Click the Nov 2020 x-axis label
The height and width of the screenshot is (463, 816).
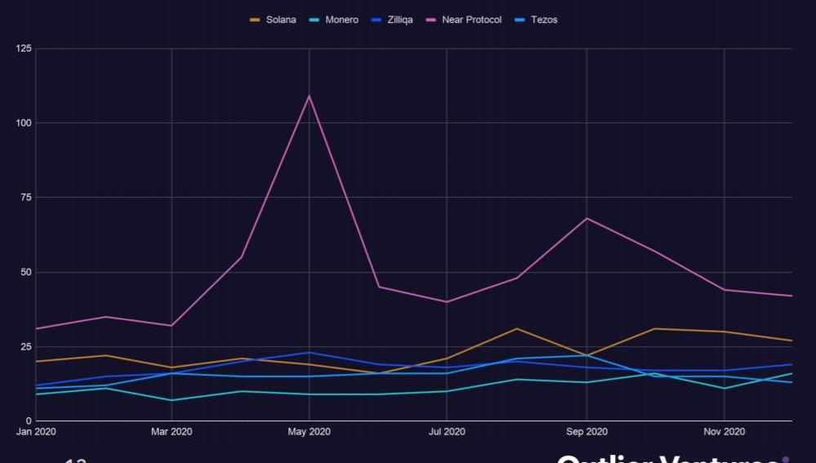724,432
